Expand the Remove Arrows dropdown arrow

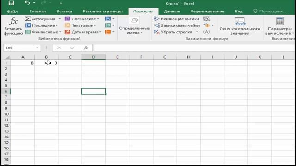tap(197, 32)
